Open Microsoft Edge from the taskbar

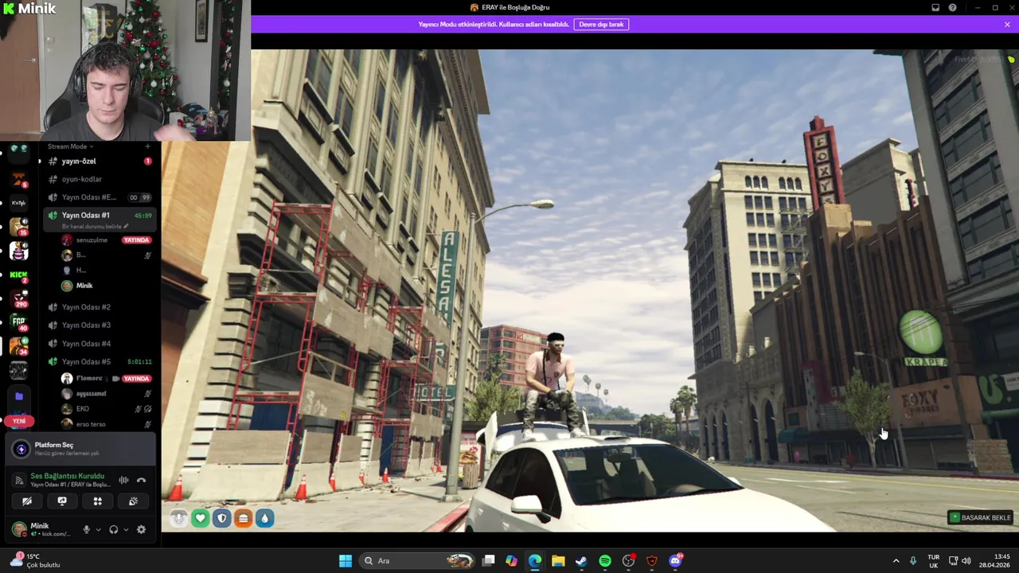[x=535, y=561]
